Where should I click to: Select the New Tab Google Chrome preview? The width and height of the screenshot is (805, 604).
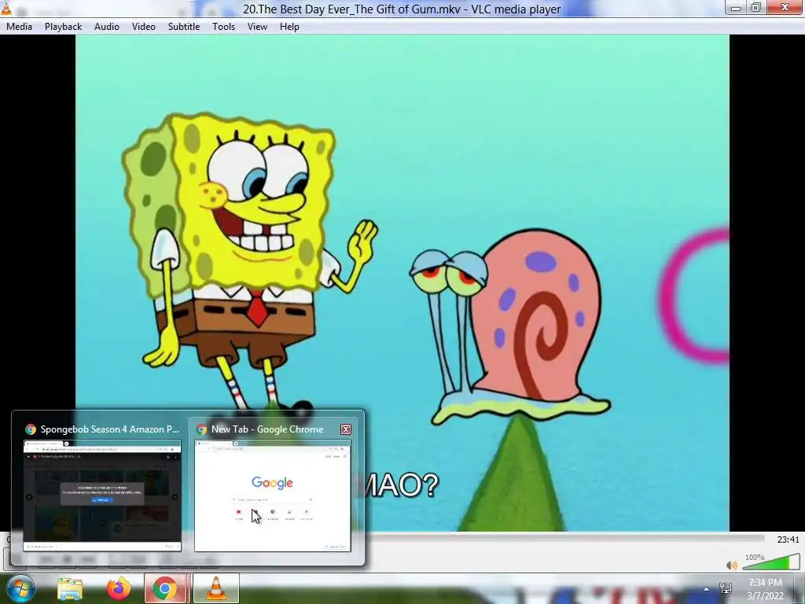pyautogui.click(x=273, y=495)
